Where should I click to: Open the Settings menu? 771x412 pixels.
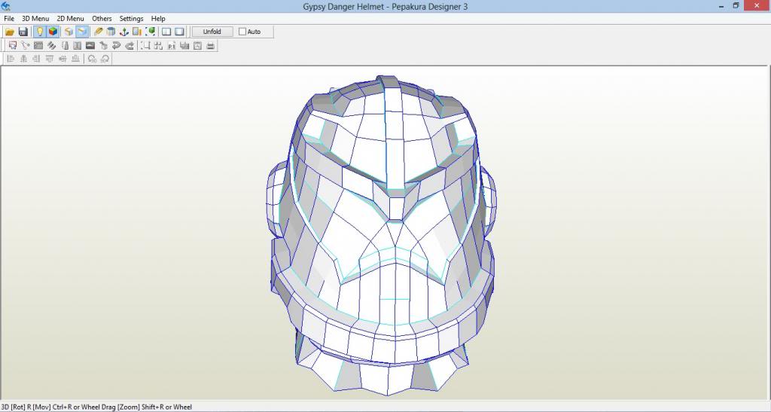[131, 18]
